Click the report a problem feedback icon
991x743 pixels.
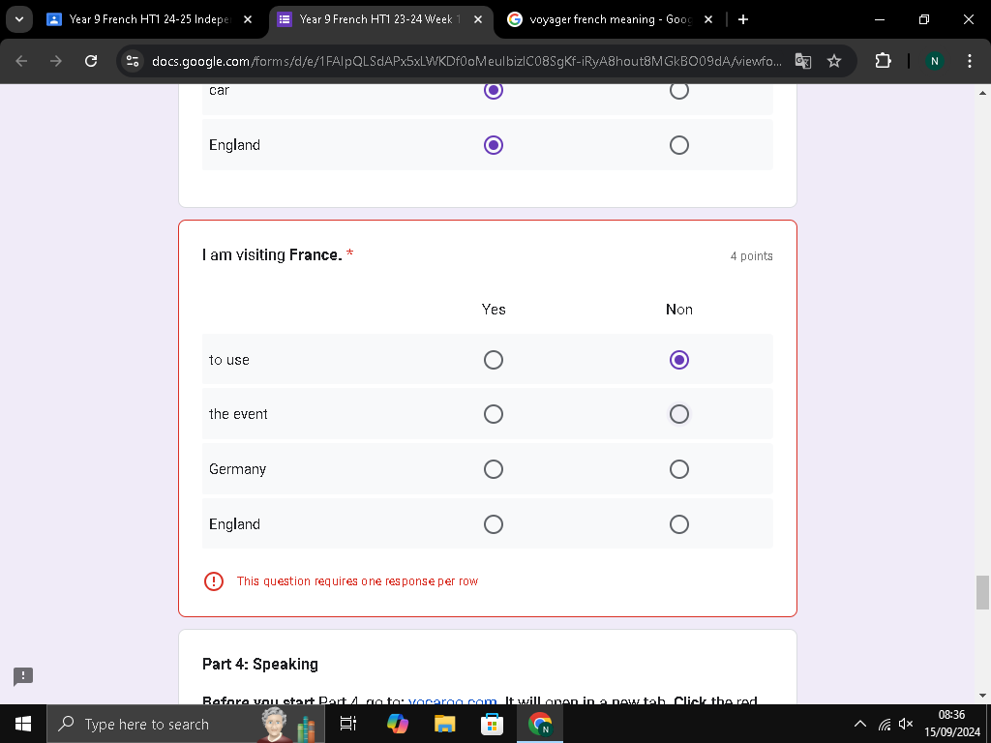(23, 676)
